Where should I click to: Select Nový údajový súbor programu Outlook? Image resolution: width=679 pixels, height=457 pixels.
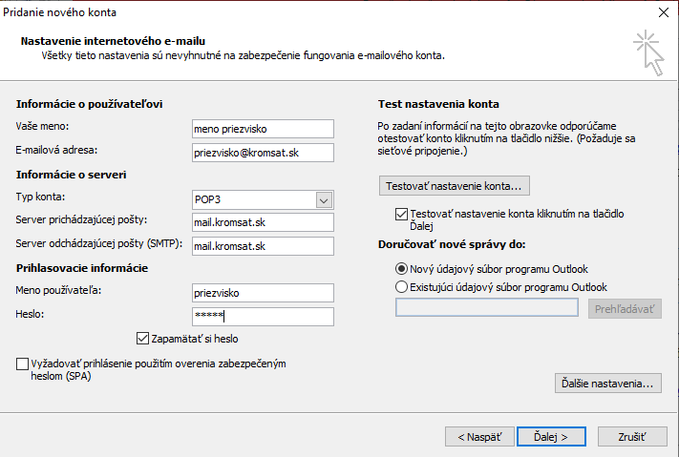(401, 269)
